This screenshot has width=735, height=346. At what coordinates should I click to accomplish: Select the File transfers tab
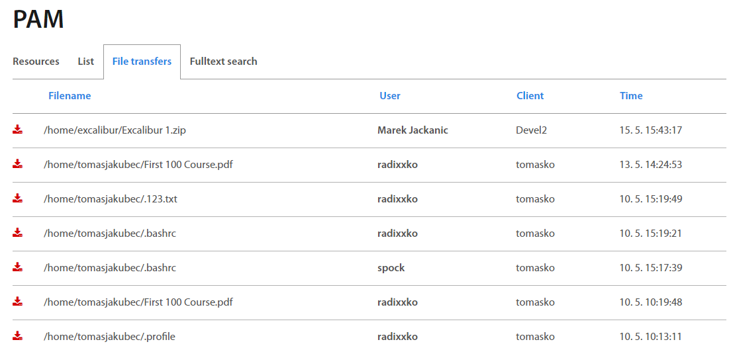pos(142,62)
